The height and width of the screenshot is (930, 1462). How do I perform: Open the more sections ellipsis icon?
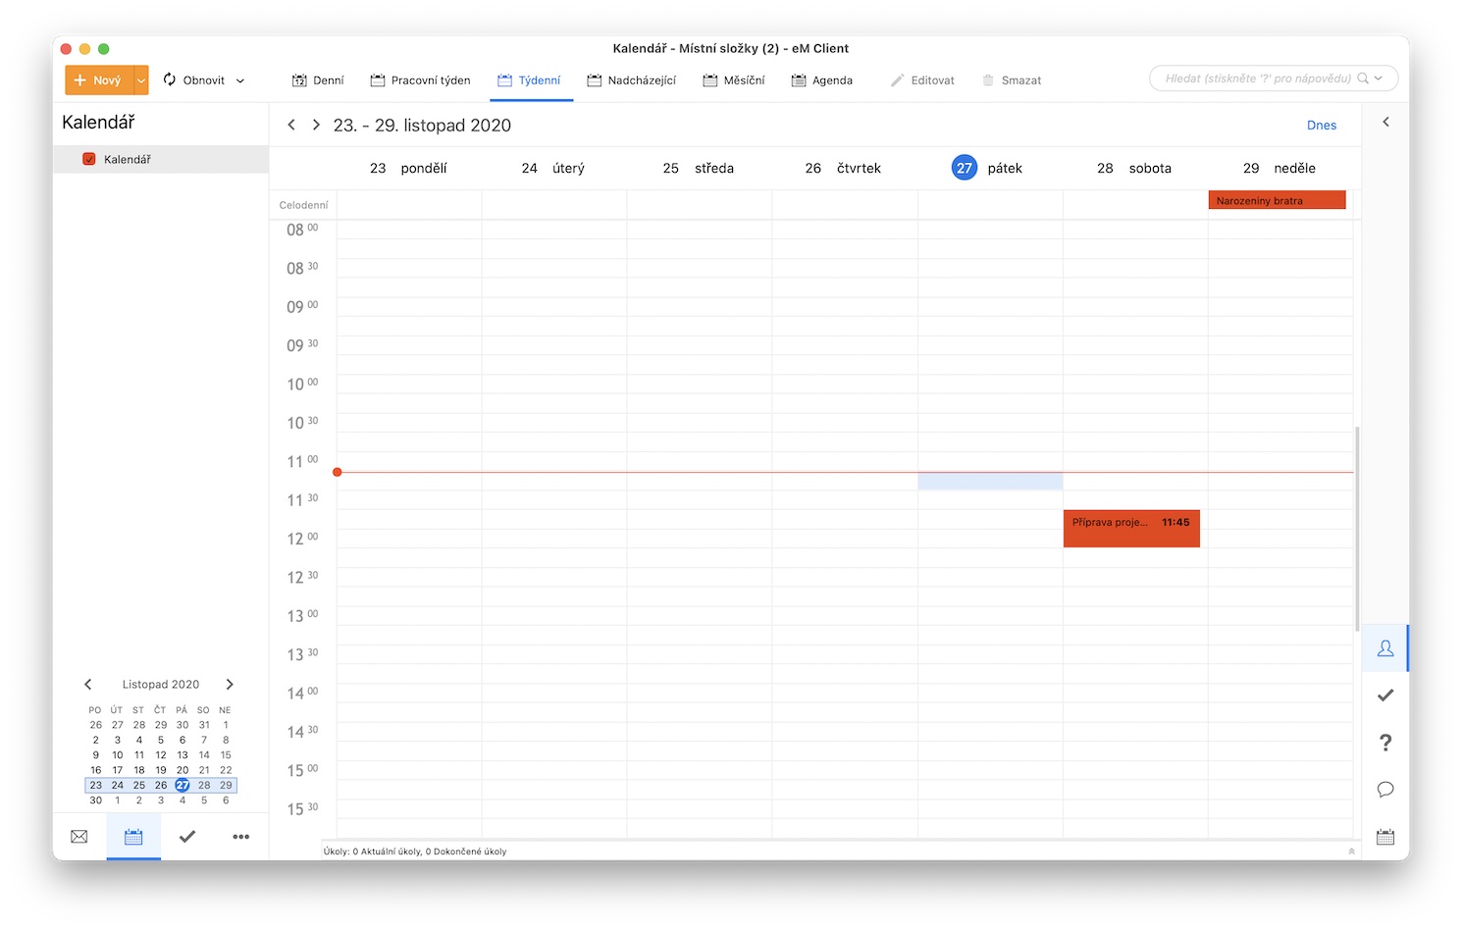(x=241, y=837)
